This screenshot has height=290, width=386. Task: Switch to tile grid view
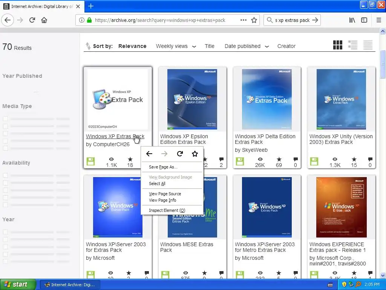coord(337,45)
